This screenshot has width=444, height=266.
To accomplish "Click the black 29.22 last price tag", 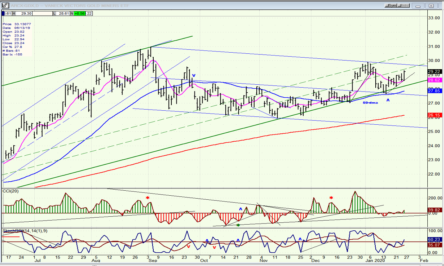I will [x=434, y=71].
